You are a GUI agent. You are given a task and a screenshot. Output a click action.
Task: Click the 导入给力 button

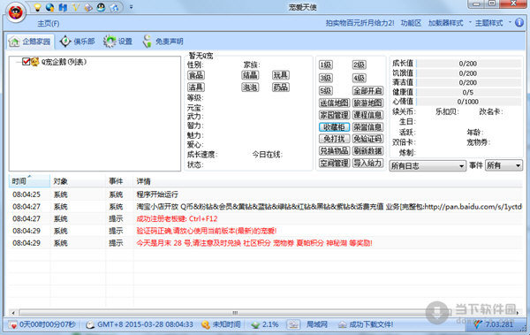coord(367,164)
